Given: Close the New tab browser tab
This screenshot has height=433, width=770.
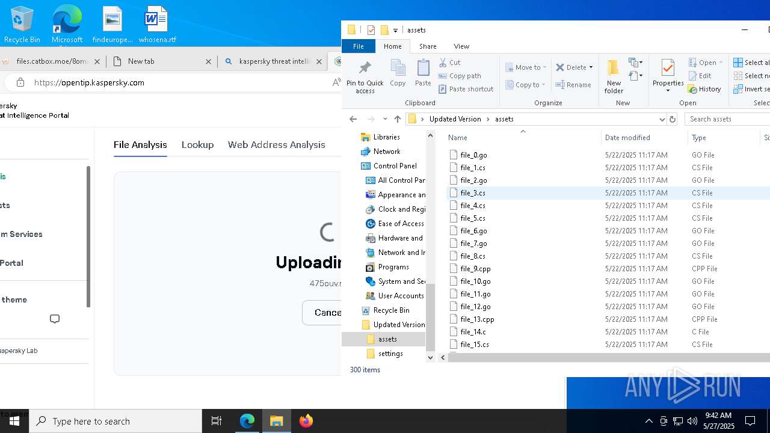Looking at the screenshot, I should tap(209, 61).
